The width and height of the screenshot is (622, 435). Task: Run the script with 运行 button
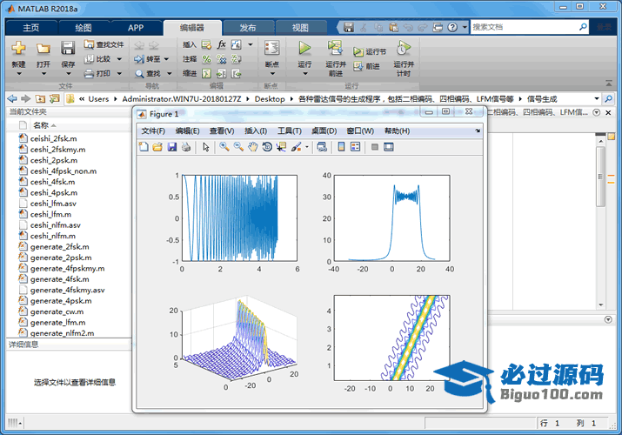point(304,49)
